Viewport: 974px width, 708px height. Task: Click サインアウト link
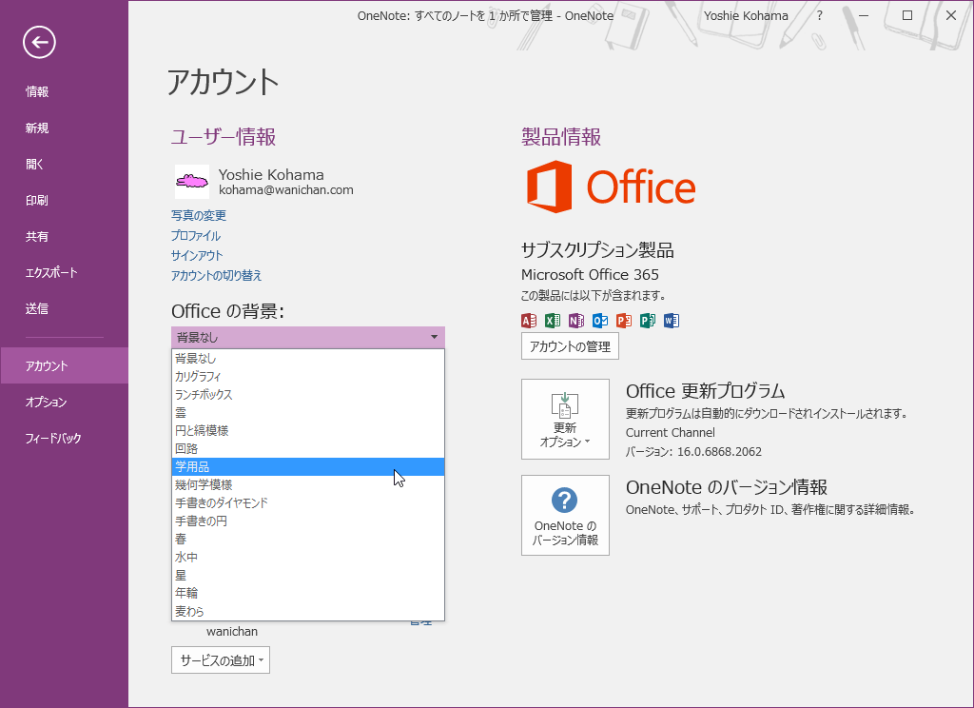pos(197,255)
